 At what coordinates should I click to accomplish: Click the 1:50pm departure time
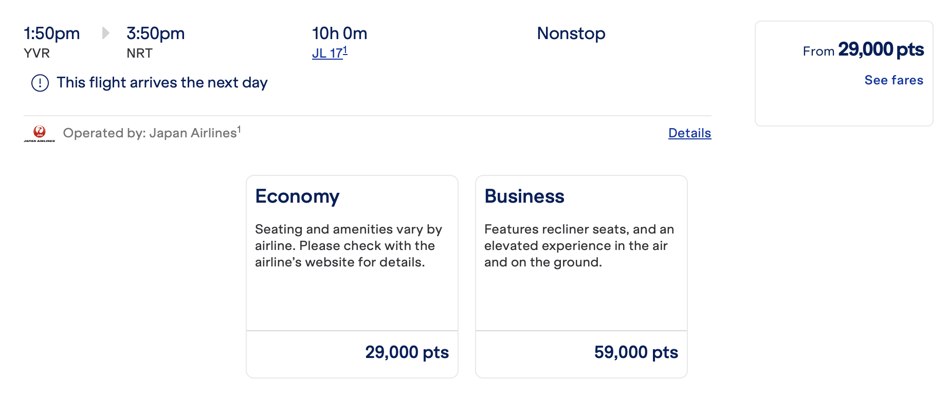point(52,33)
